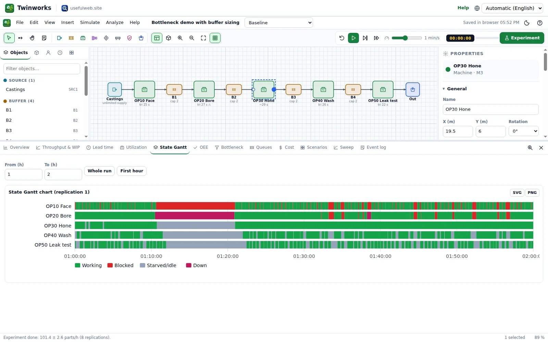Select the arrow pointer tool
The image size is (548, 342).
(x=9, y=38)
